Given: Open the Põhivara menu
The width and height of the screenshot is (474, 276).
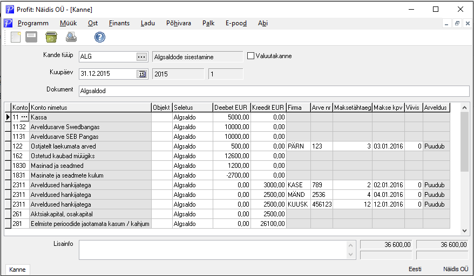Looking at the screenshot, I should 179,23.
